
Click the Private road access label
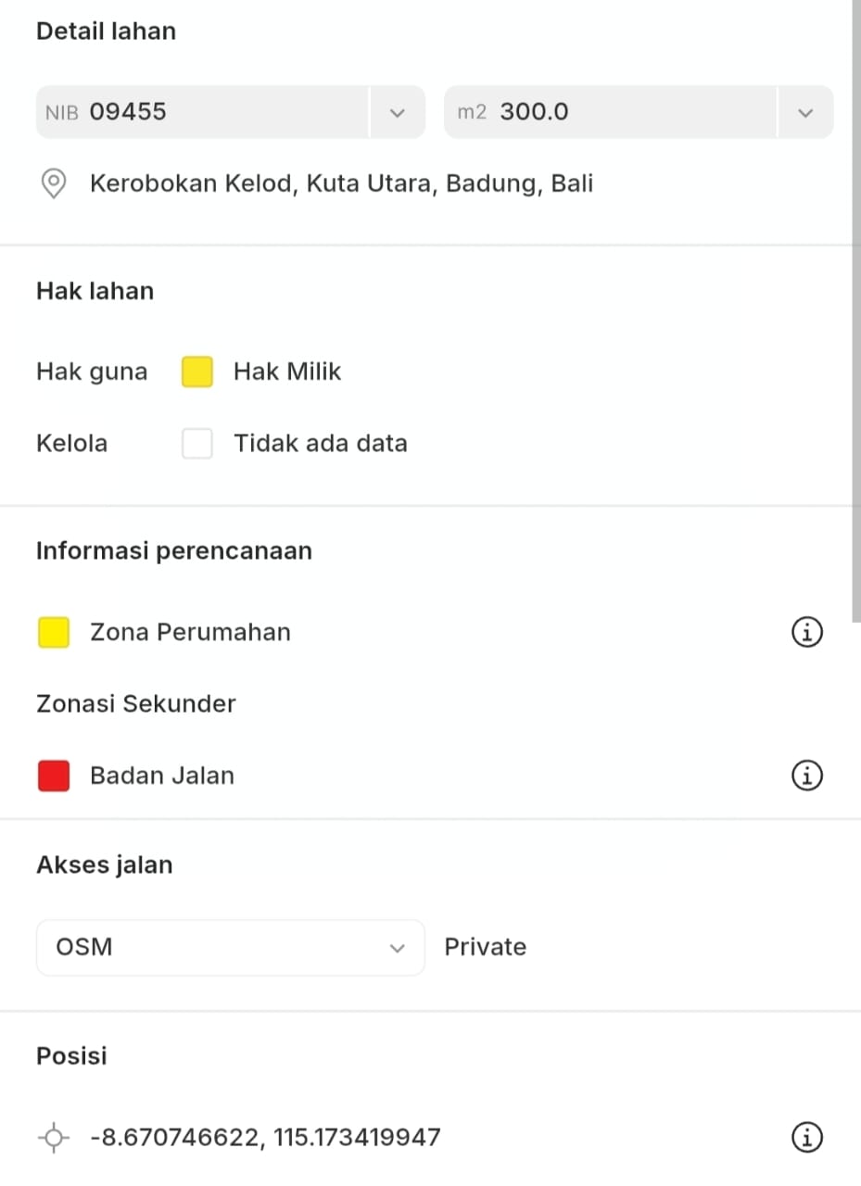485,947
